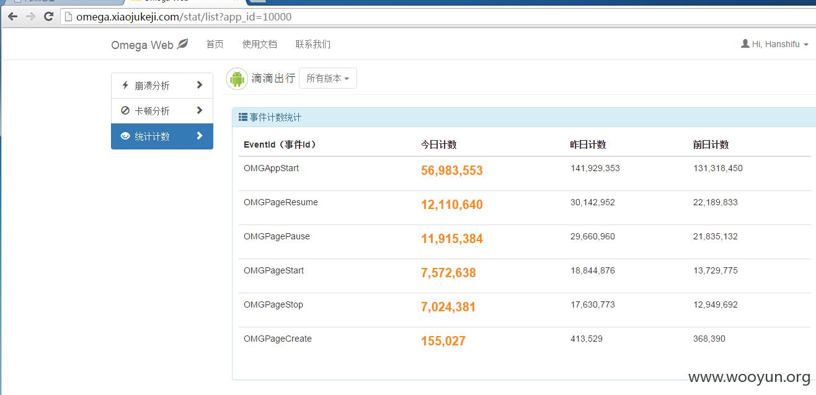Screen dimensions: 816x395
Task: Click the list icon in 事件计数统计 header
Action: [243, 117]
